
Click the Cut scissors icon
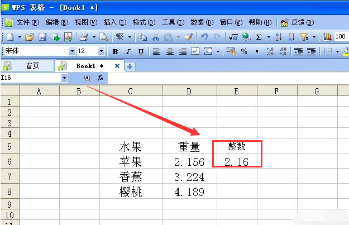[156, 37]
